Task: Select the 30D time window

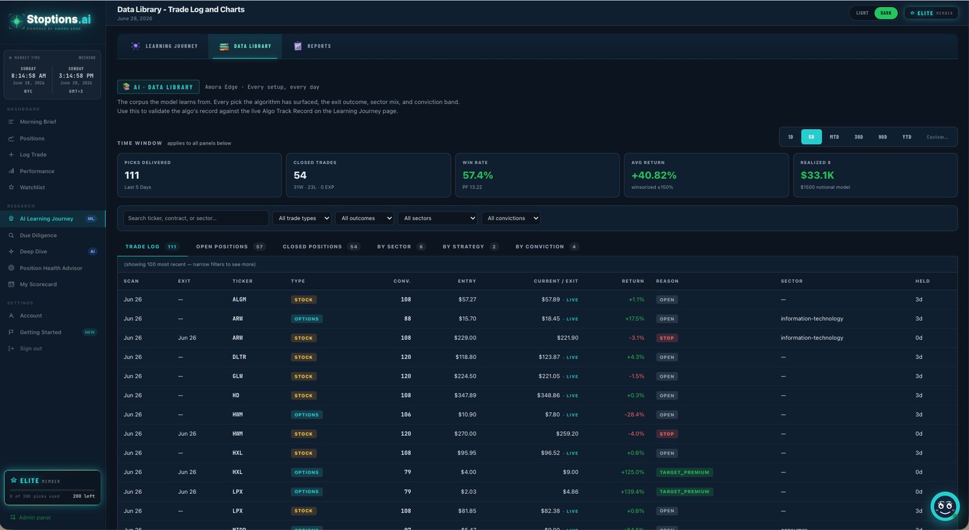Action: point(859,137)
